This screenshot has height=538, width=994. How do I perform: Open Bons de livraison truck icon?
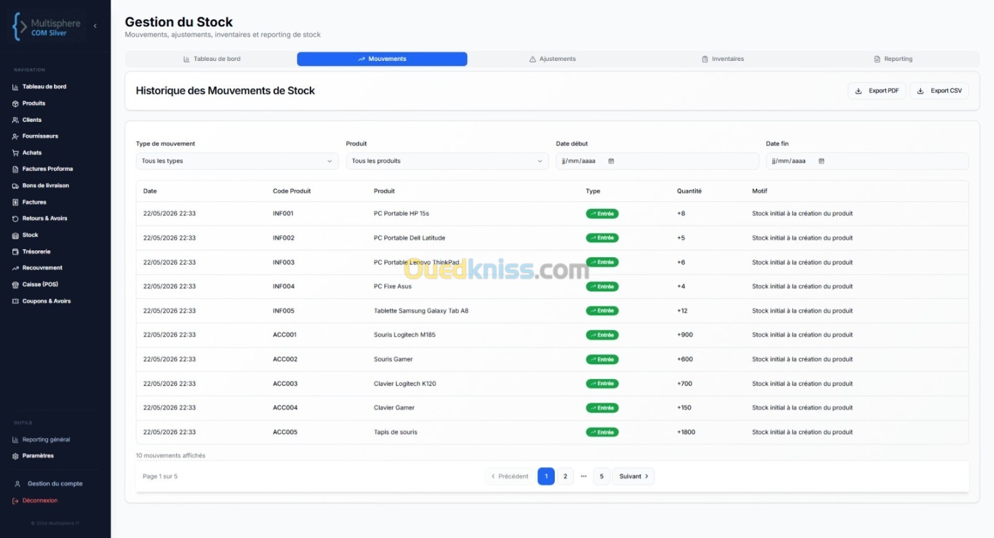(x=16, y=186)
